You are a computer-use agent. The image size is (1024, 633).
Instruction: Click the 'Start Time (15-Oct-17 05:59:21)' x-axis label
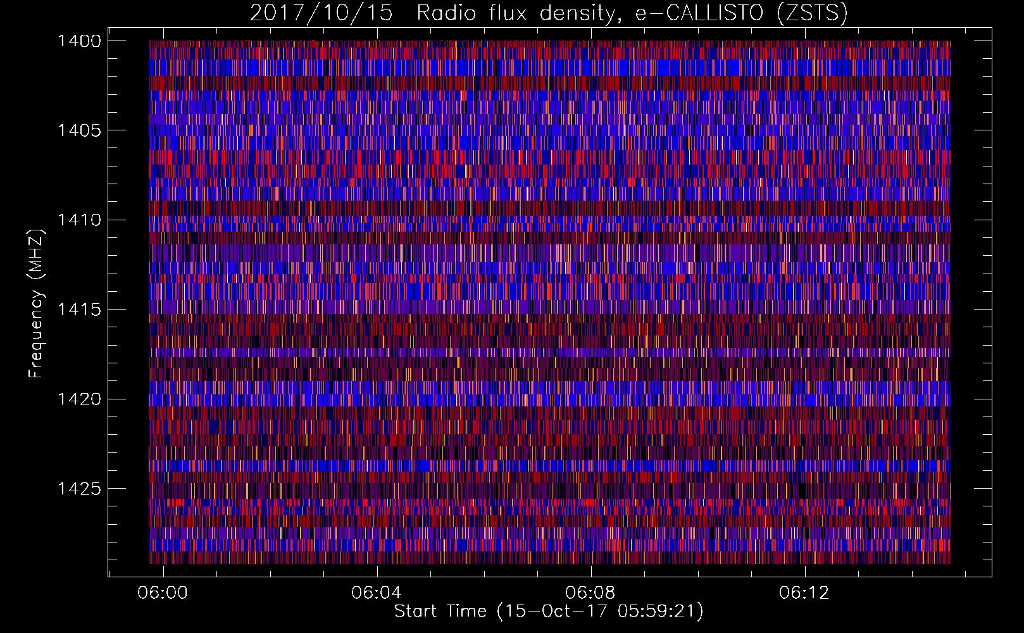pyautogui.click(x=549, y=611)
